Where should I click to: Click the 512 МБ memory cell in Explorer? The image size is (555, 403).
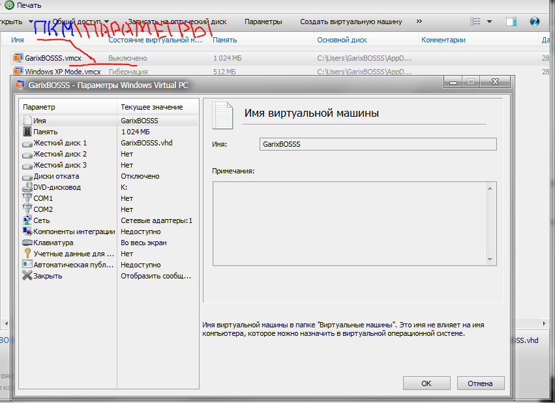[x=224, y=72]
